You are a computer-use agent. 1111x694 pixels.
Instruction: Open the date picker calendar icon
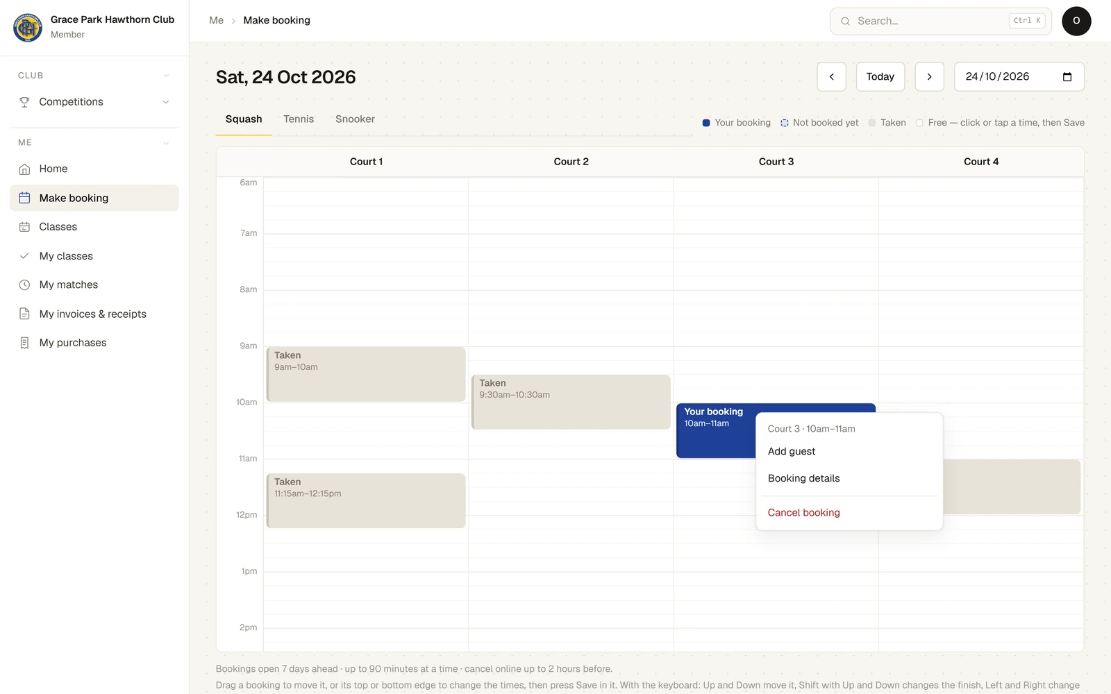tap(1067, 77)
